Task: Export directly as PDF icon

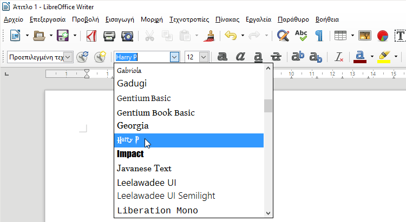Action: click(x=91, y=36)
